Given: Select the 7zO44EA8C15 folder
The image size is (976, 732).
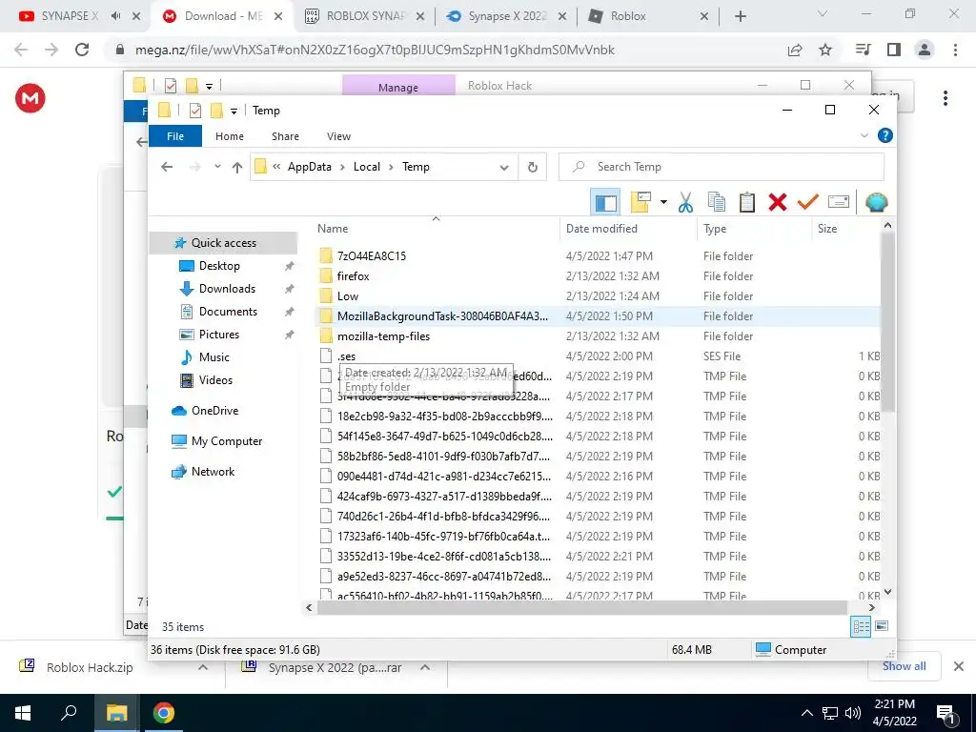Looking at the screenshot, I should pos(371,255).
